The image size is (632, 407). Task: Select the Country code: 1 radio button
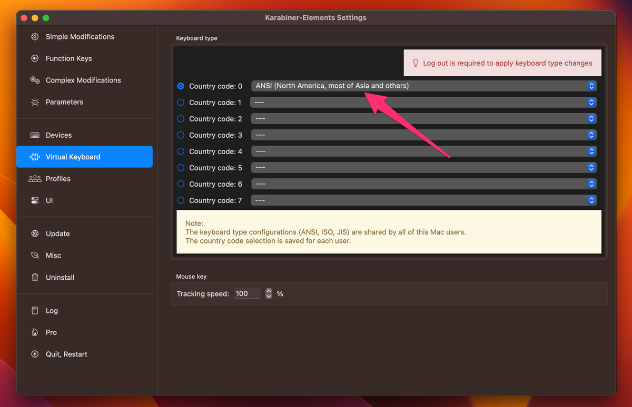coord(181,102)
